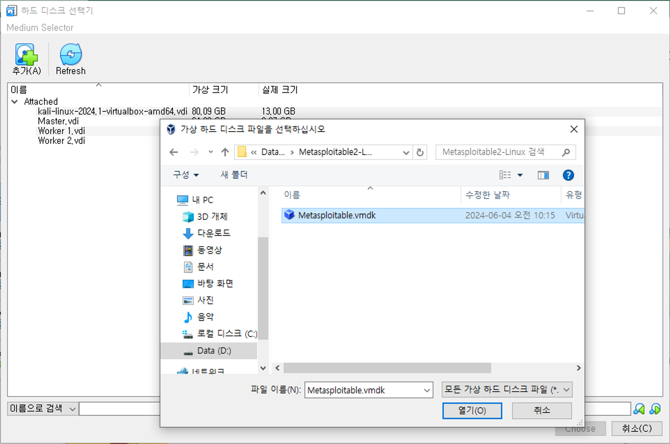Image resolution: width=670 pixels, height=444 pixels.
Task: Change the file view layout icon
Action: tap(505, 175)
